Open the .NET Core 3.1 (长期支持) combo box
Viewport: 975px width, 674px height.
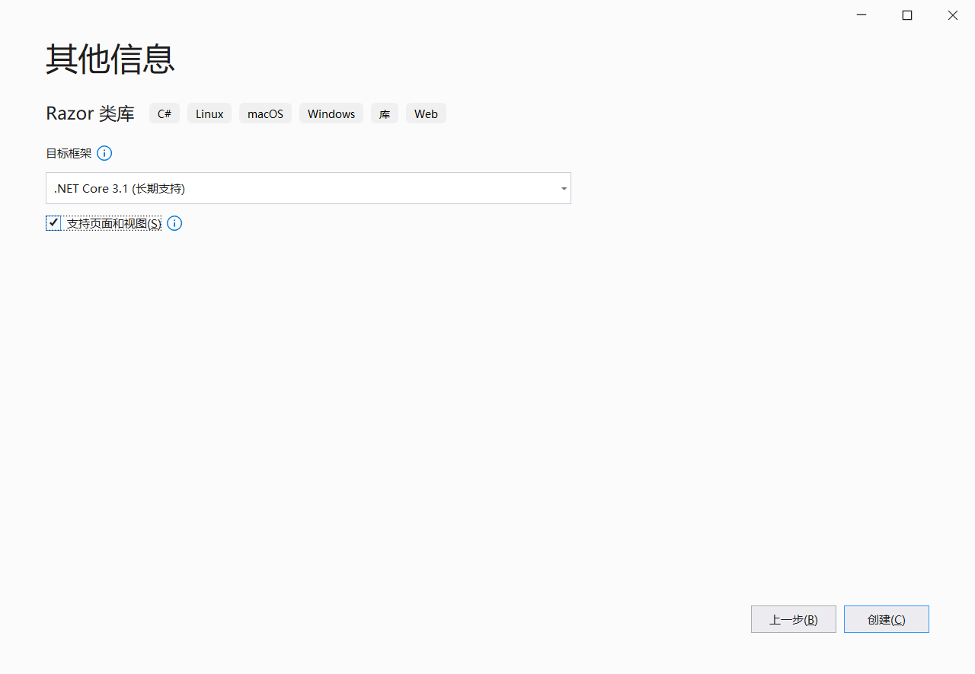pyautogui.click(x=305, y=188)
